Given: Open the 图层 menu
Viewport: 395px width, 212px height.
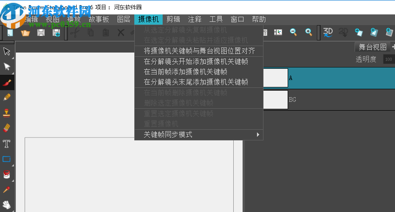Looking at the screenshot, I should click(x=124, y=20).
